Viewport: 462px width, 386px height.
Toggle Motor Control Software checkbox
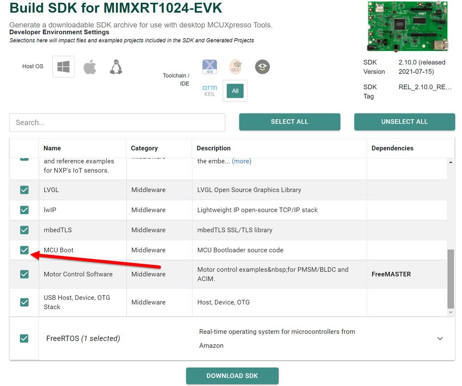[x=25, y=274]
